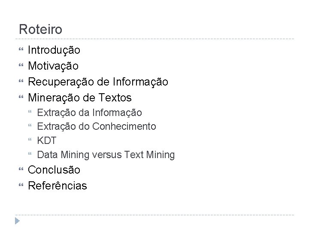309x232 pixels.
Task: Click the bullet icon next to Conclusão
Action: tap(21, 170)
